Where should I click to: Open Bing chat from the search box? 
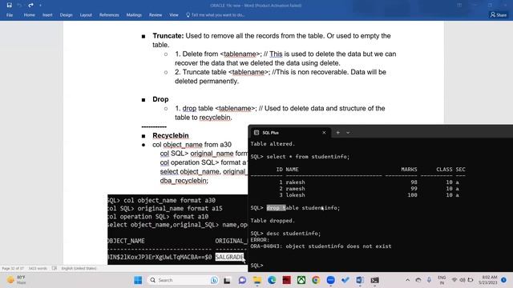point(214,280)
